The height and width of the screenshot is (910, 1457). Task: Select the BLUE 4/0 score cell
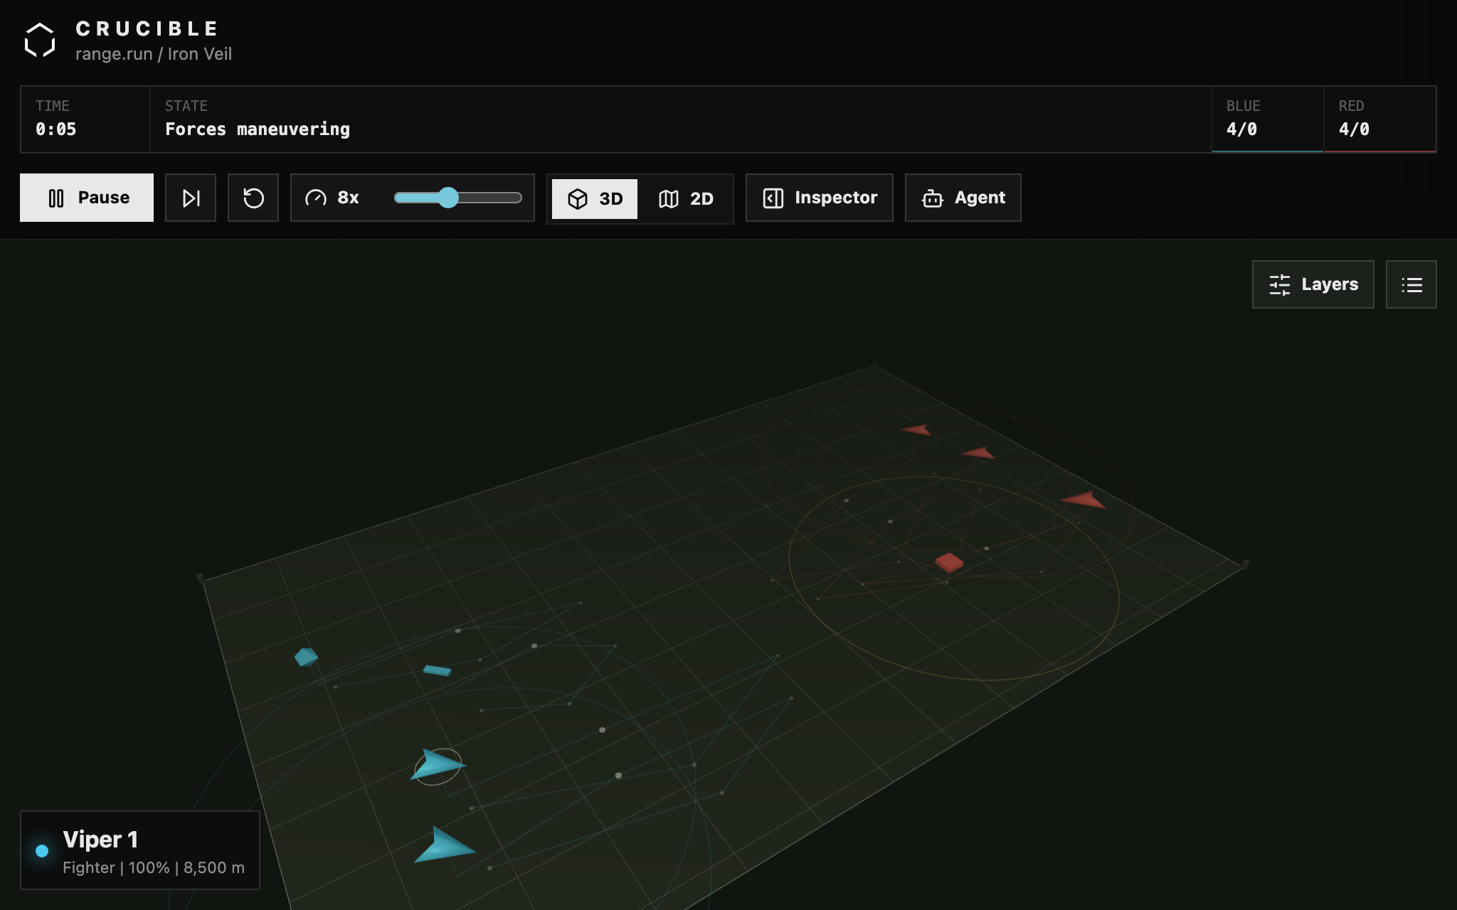tap(1268, 119)
